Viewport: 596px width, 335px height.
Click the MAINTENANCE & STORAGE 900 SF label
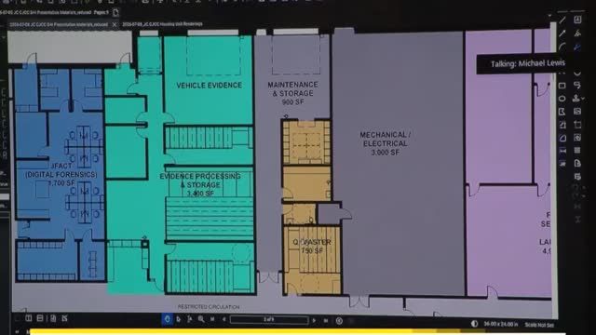click(x=292, y=93)
